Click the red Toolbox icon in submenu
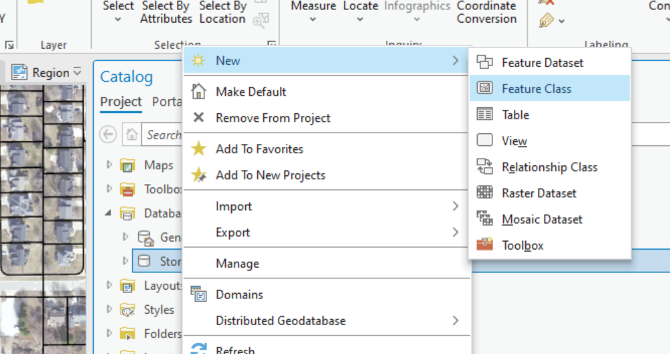 [484, 245]
